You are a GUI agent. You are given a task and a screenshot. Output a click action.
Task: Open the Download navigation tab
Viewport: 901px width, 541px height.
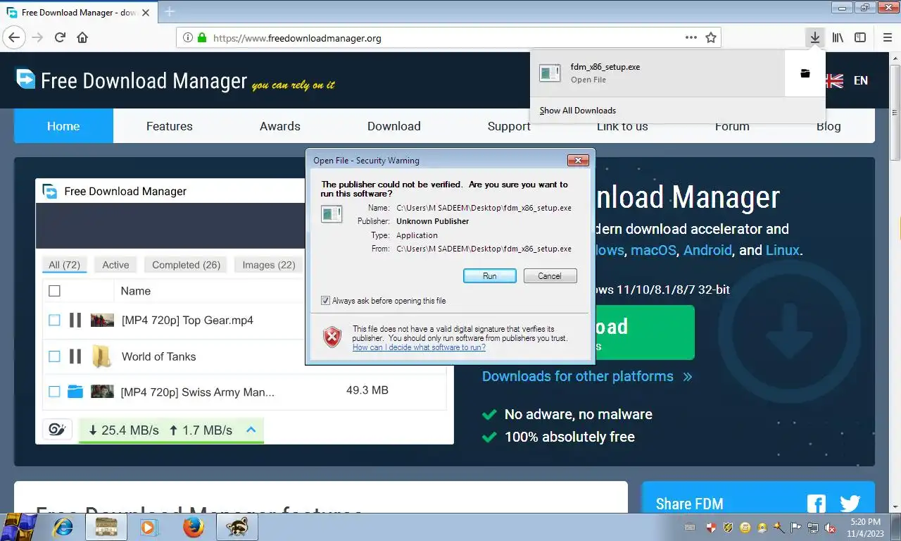point(394,126)
